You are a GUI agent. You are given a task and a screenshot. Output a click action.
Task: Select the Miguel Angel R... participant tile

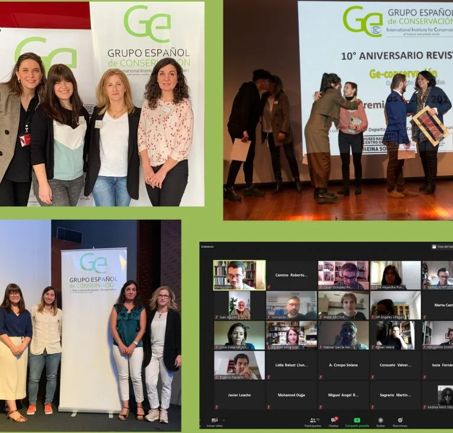(x=344, y=395)
